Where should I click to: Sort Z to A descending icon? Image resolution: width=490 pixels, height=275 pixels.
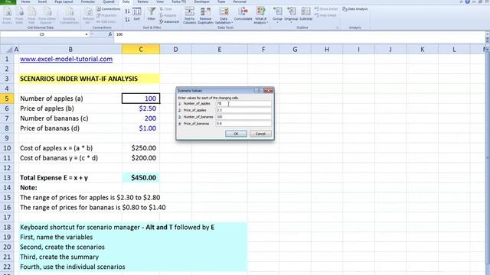pyautogui.click(x=127, y=19)
